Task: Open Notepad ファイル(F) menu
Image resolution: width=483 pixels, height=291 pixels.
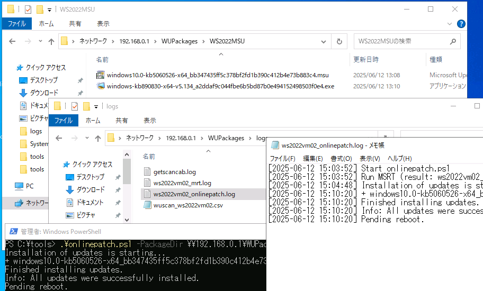Action: pyautogui.click(x=282, y=158)
